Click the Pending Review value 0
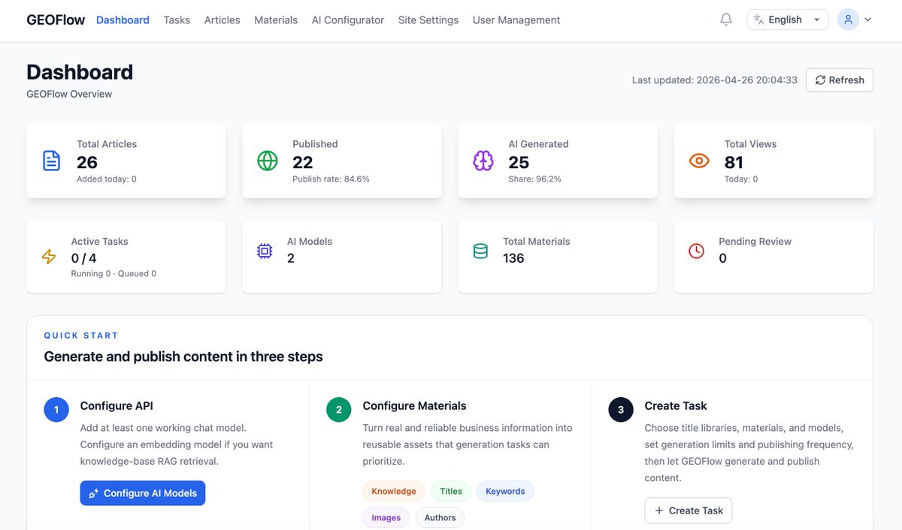The height and width of the screenshot is (530, 902). pyautogui.click(x=723, y=258)
